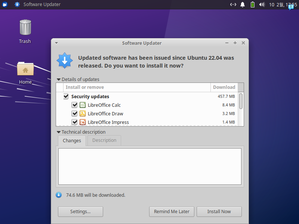This screenshot has width=299, height=224.
Task: Switch to the Description tab
Action: coord(104,140)
